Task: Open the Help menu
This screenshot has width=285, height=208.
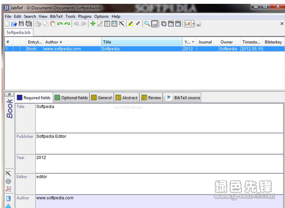Action: pos(116,17)
